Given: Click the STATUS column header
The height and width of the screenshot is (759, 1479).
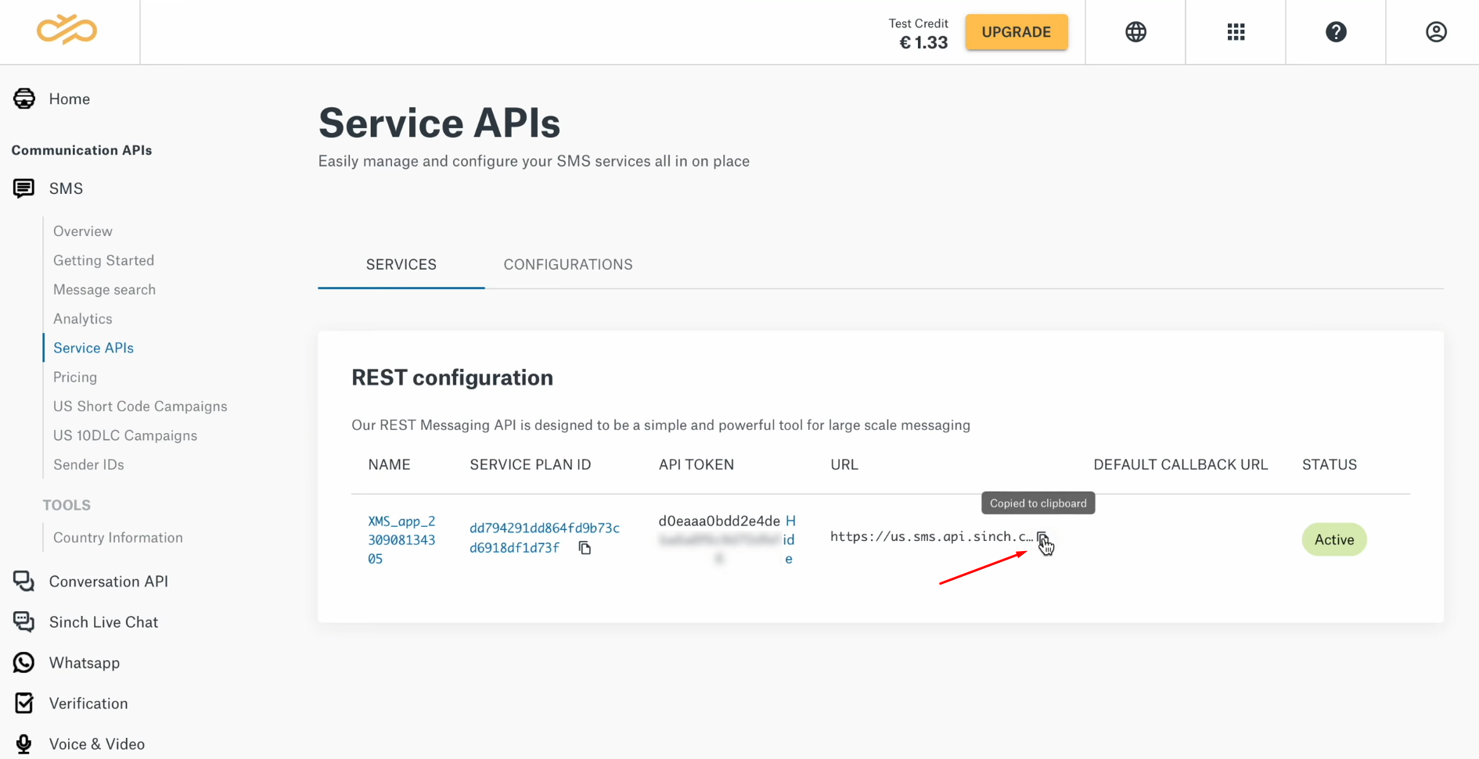Looking at the screenshot, I should 1330,465.
